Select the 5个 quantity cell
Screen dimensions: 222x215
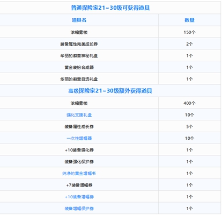(189, 127)
